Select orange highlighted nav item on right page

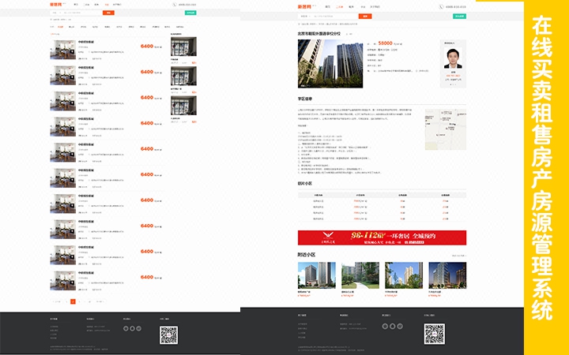tap(339, 7)
